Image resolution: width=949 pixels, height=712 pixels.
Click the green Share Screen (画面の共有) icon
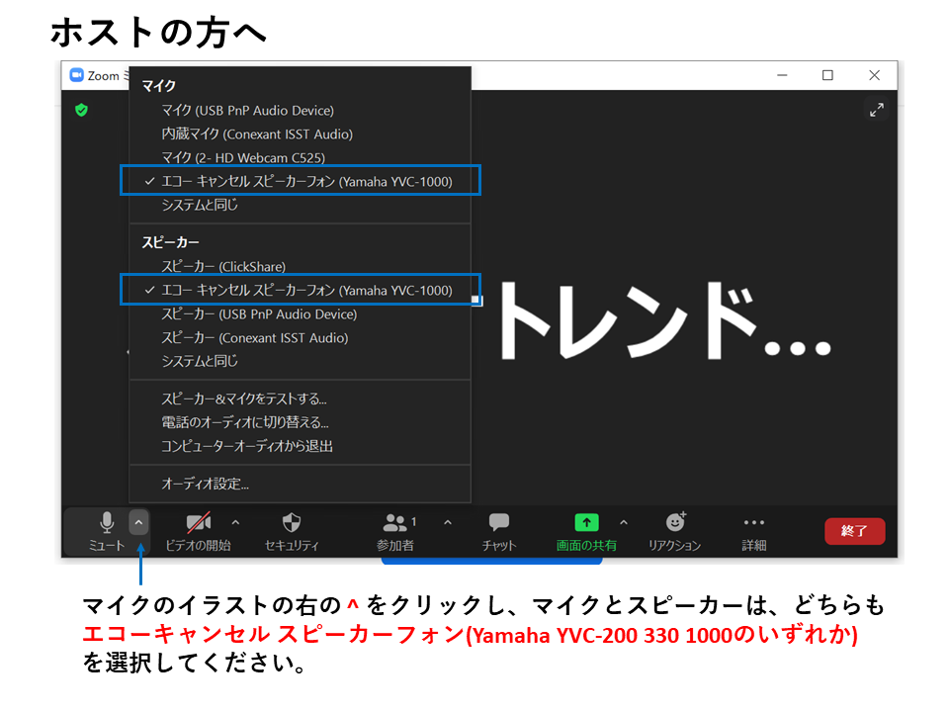[586, 522]
